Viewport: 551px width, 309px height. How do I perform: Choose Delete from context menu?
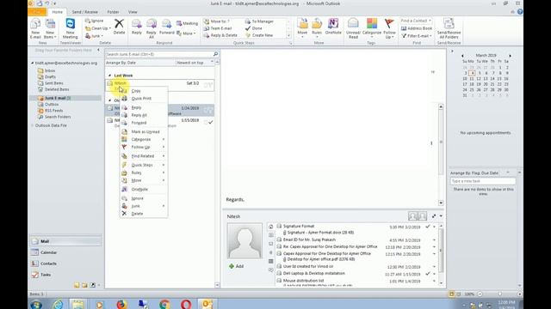pos(144,214)
